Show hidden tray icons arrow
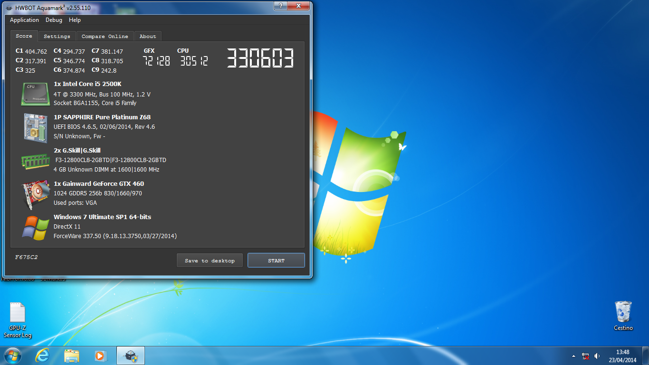This screenshot has height=365, width=649. click(x=573, y=355)
